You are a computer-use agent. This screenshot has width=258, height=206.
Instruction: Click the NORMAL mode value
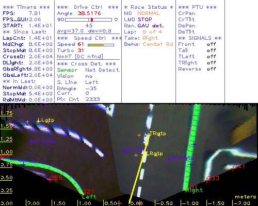click(x=149, y=13)
